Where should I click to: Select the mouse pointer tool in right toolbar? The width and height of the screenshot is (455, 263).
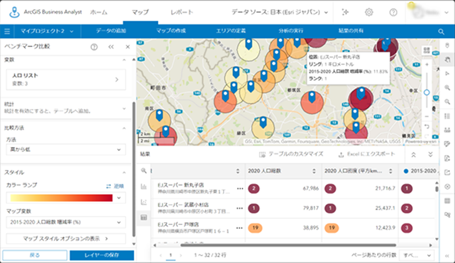point(447,45)
